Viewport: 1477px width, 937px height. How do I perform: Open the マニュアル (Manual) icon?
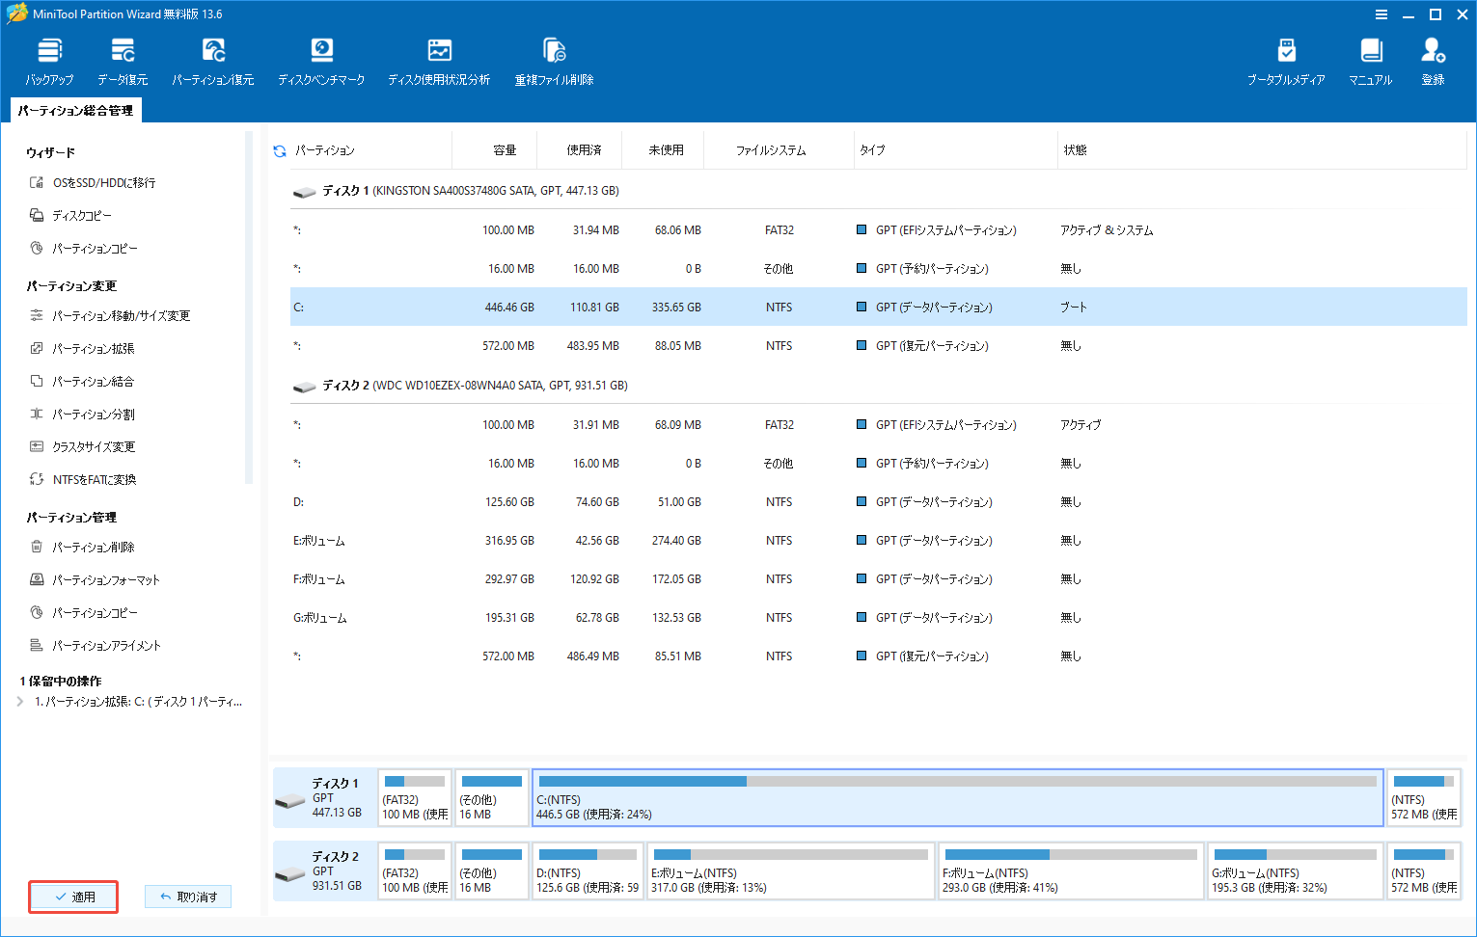coord(1371,60)
